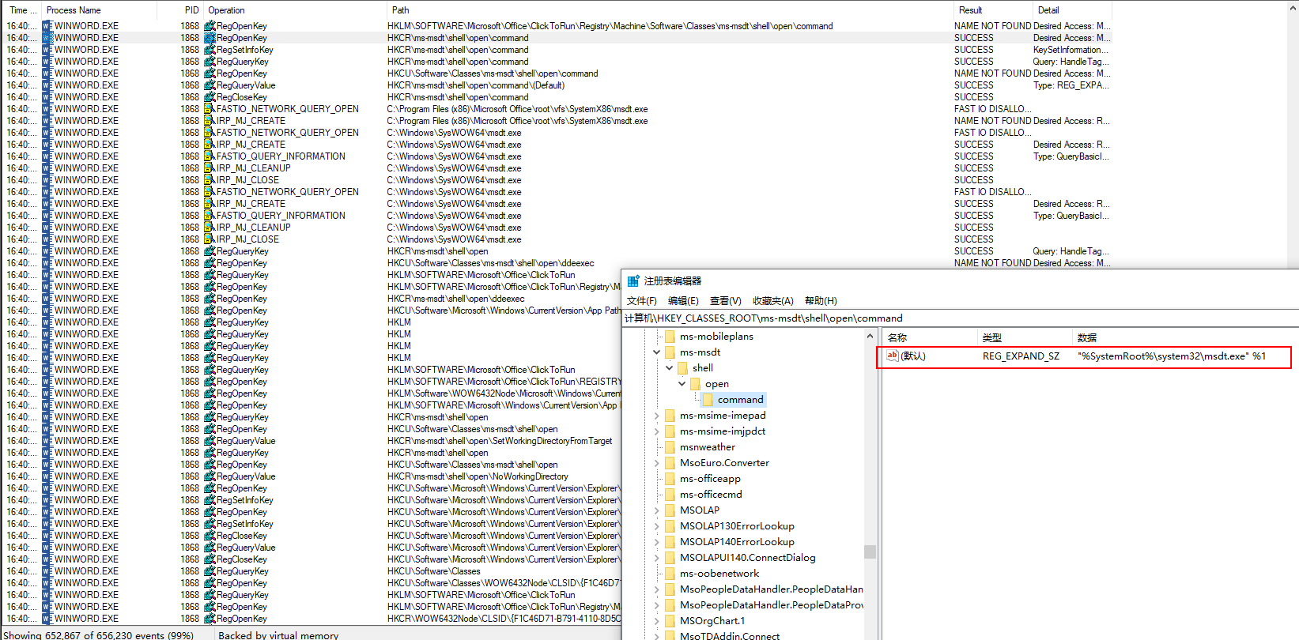
Task: Click the registry tree scroll-up arrow
Action: (x=870, y=336)
